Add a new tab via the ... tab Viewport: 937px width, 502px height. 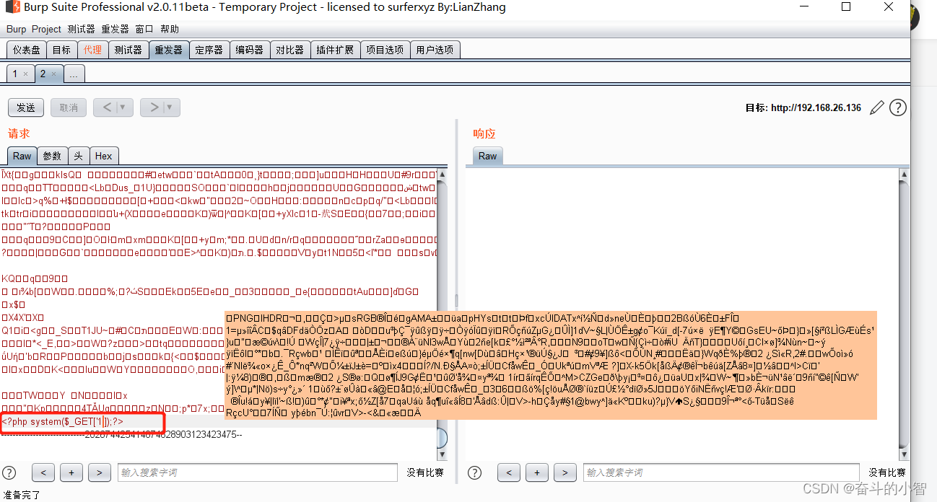tap(74, 74)
